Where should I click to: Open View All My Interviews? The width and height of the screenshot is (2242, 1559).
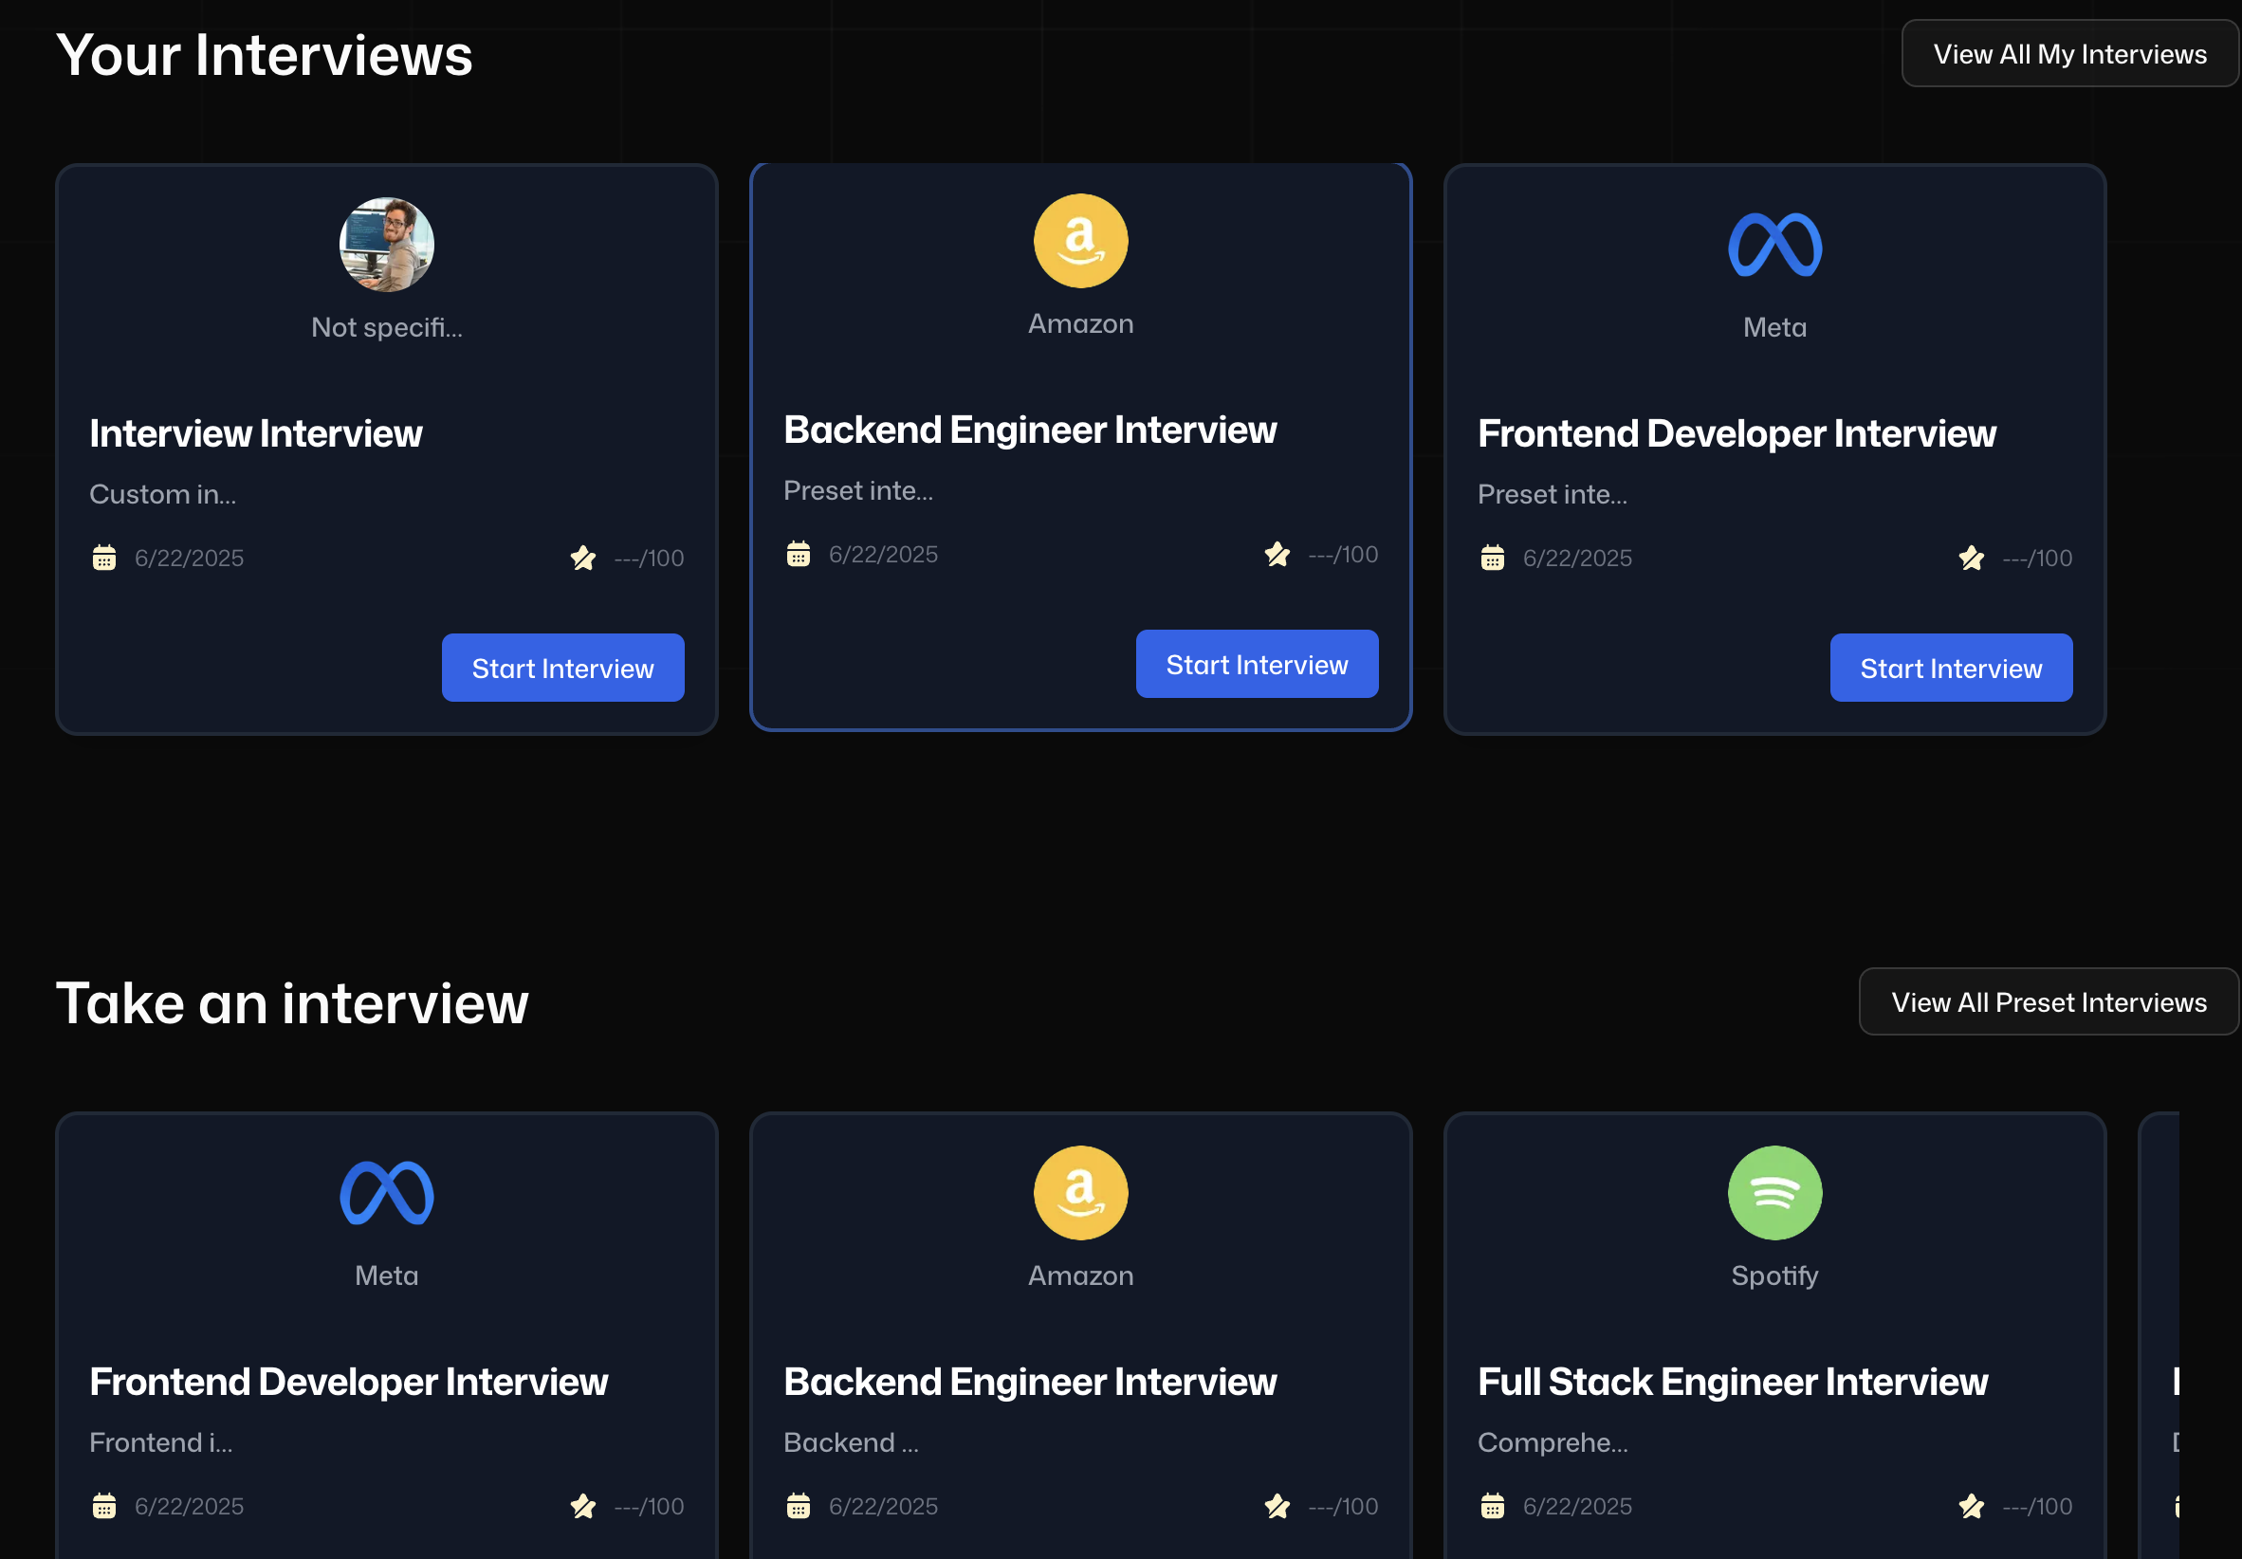tap(2069, 54)
